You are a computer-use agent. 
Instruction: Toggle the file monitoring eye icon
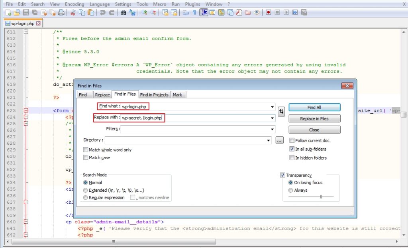coord(257,12)
